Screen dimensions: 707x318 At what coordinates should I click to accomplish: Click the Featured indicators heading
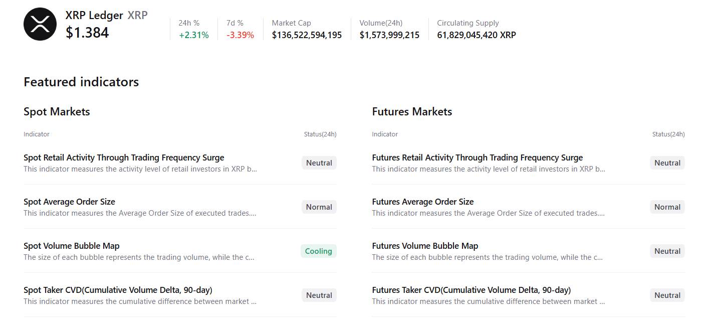[81, 82]
